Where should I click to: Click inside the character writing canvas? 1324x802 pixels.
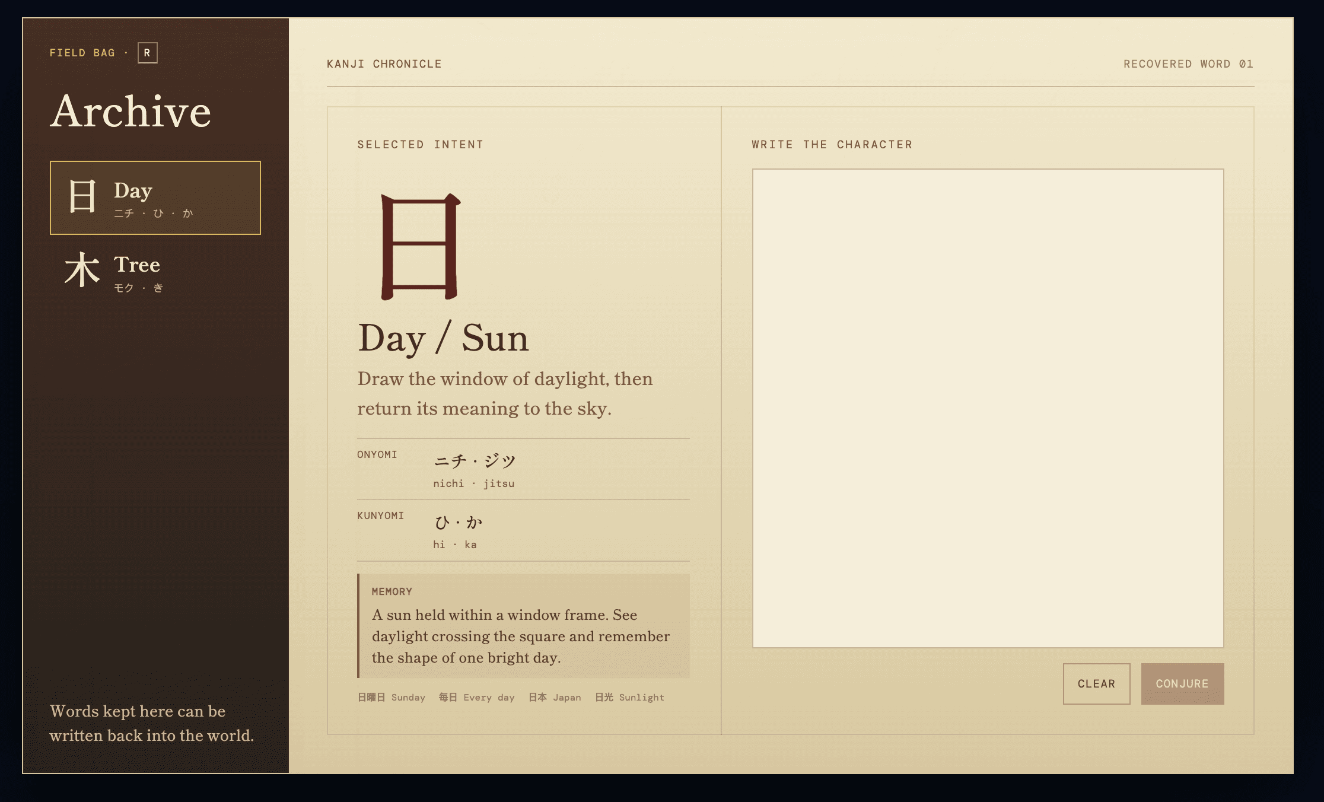988,408
